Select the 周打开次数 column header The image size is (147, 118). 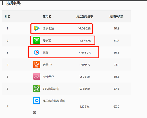coord(116,17)
